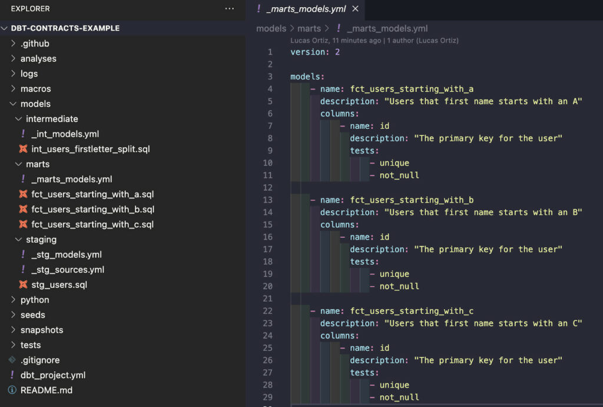603x407 pixels.
Task: Click 'unique' test on line 10
Action: (x=394, y=163)
